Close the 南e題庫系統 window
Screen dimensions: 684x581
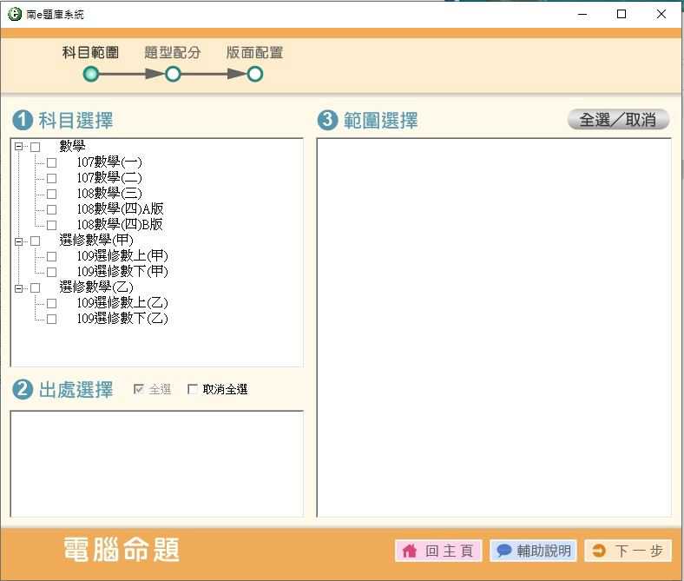click(x=661, y=14)
